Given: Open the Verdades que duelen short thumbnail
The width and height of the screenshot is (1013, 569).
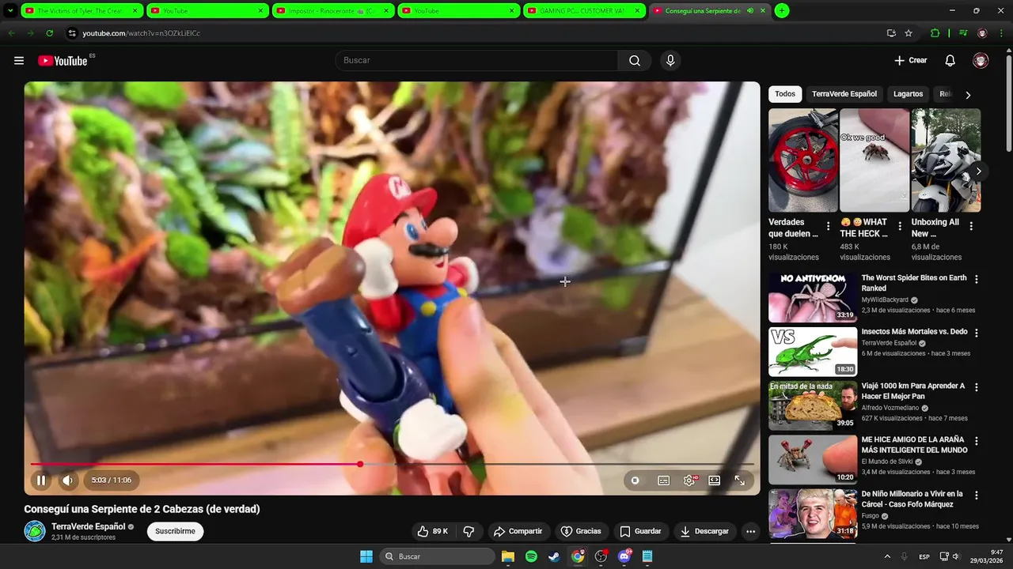Looking at the screenshot, I should (802, 160).
